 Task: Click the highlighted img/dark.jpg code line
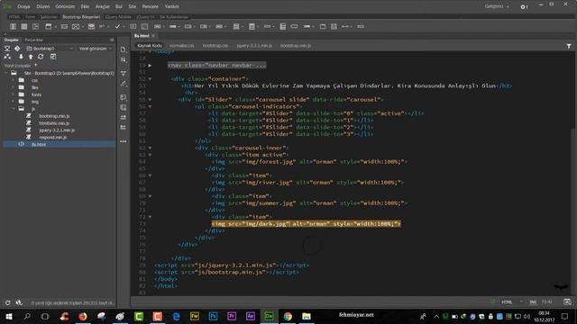coord(307,224)
